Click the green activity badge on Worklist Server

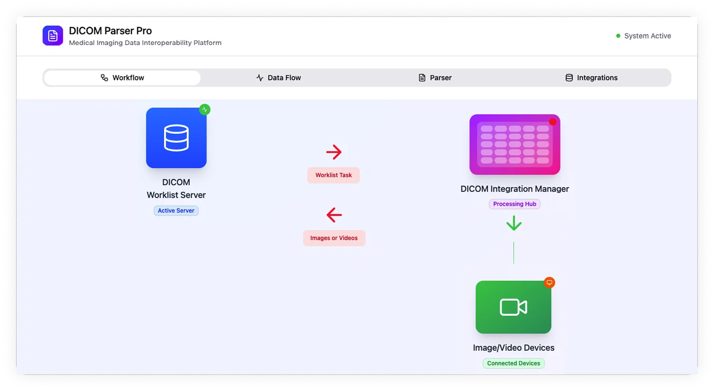pos(204,110)
